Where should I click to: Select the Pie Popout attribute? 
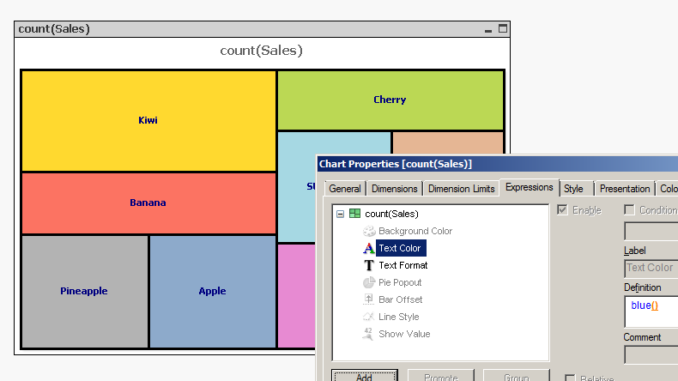point(400,282)
